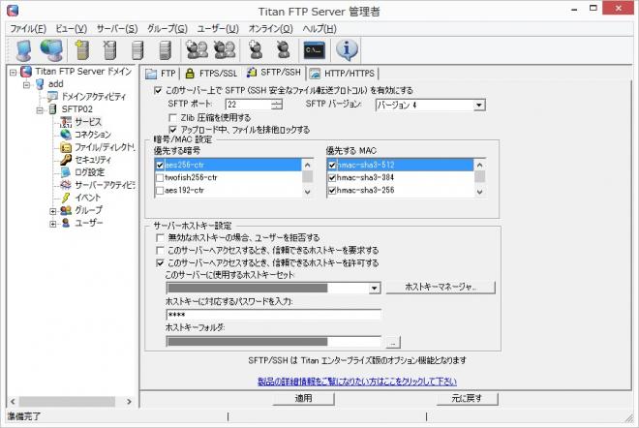Click the SFTP port spinner arrows

pos(277,105)
